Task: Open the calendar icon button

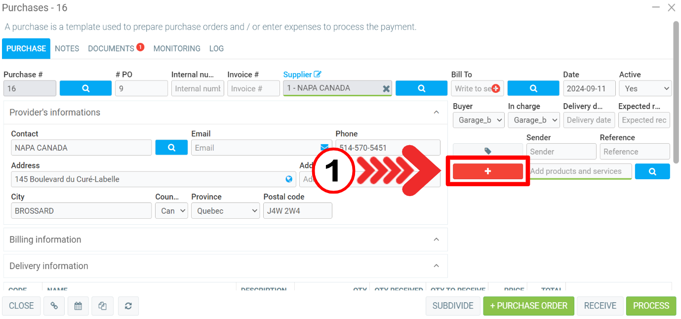Action: (78, 306)
